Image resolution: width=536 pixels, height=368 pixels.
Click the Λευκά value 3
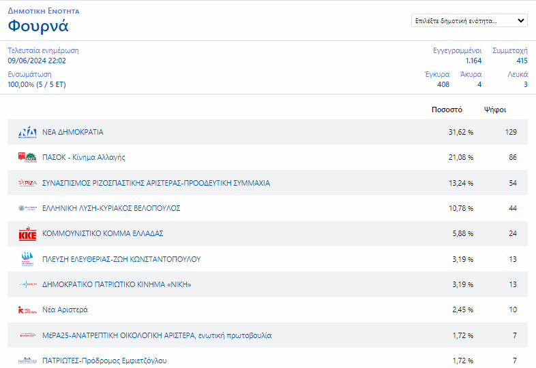point(526,84)
